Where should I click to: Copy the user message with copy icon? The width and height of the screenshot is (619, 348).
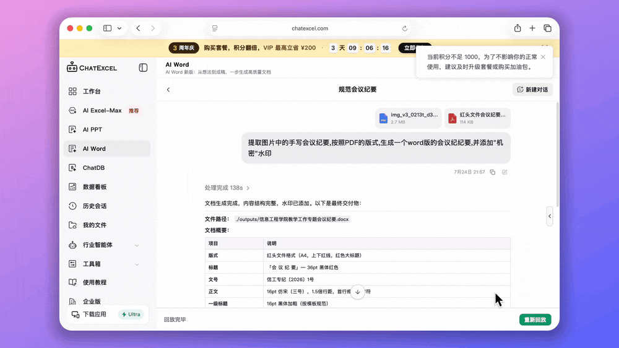493,172
